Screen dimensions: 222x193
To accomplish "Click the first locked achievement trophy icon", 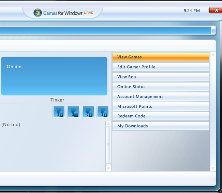I will 59,112.
